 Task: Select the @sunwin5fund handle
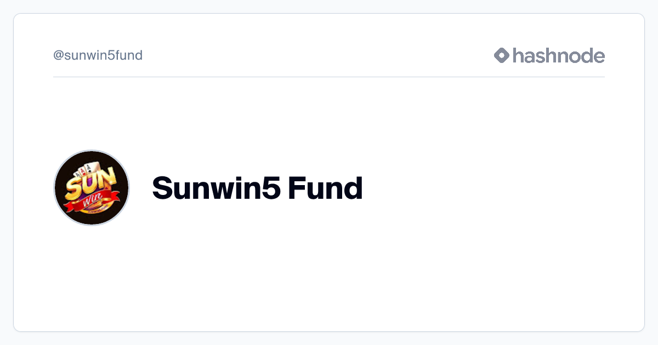98,55
